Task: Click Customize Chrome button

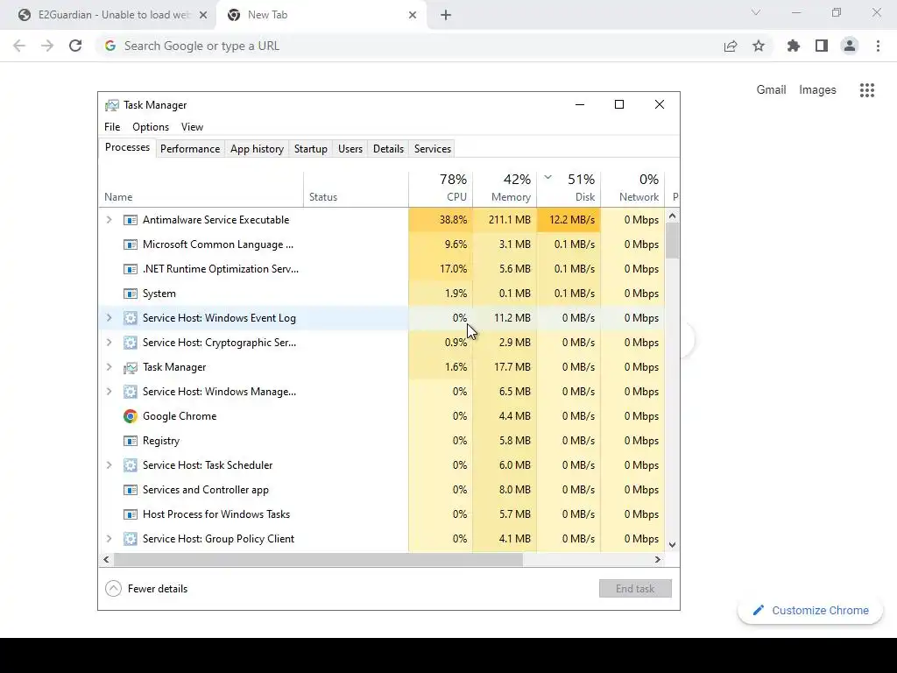Action: 810,611
